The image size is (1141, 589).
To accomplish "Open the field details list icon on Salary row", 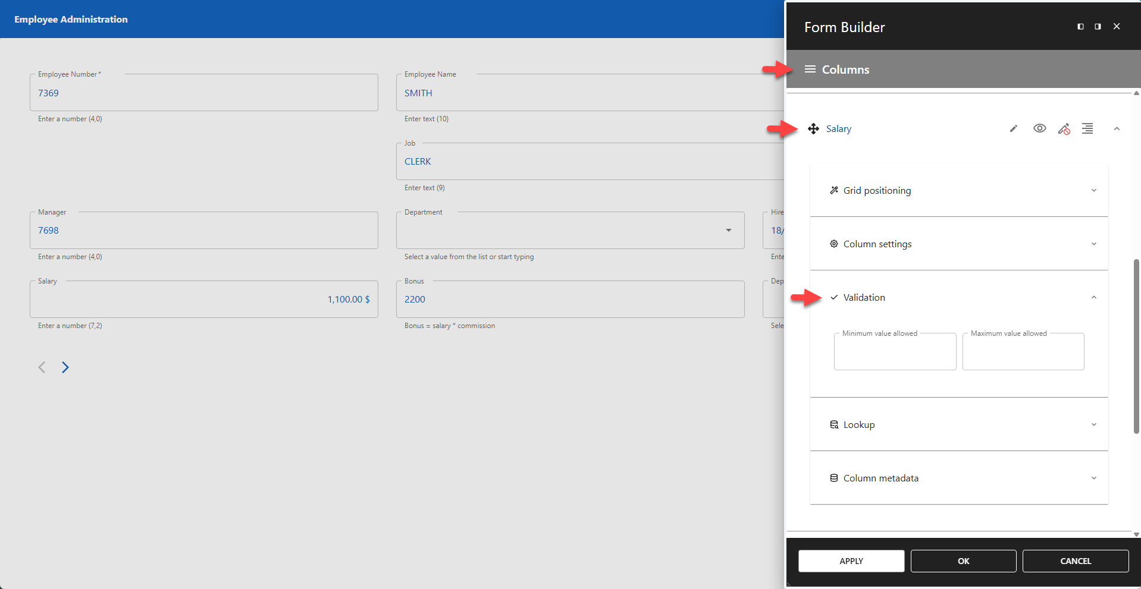I will pyautogui.click(x=1088, y=128).
